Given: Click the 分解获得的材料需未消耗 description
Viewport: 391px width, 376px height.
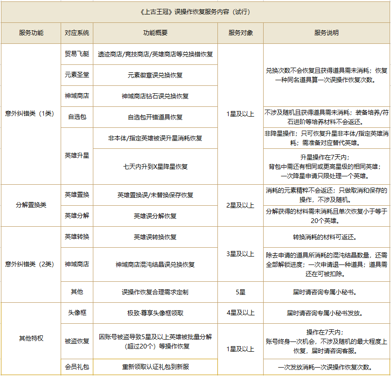Looking at the screenshot, I should [327, 216].
